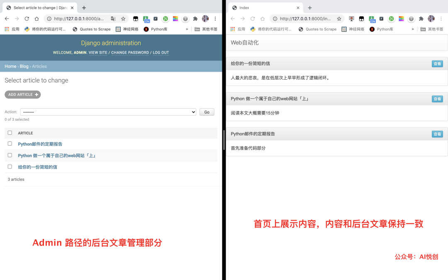This screenshot has height=280, width=448.
Task: Click rainbow color extension in right window
Action: click(401, 19)
